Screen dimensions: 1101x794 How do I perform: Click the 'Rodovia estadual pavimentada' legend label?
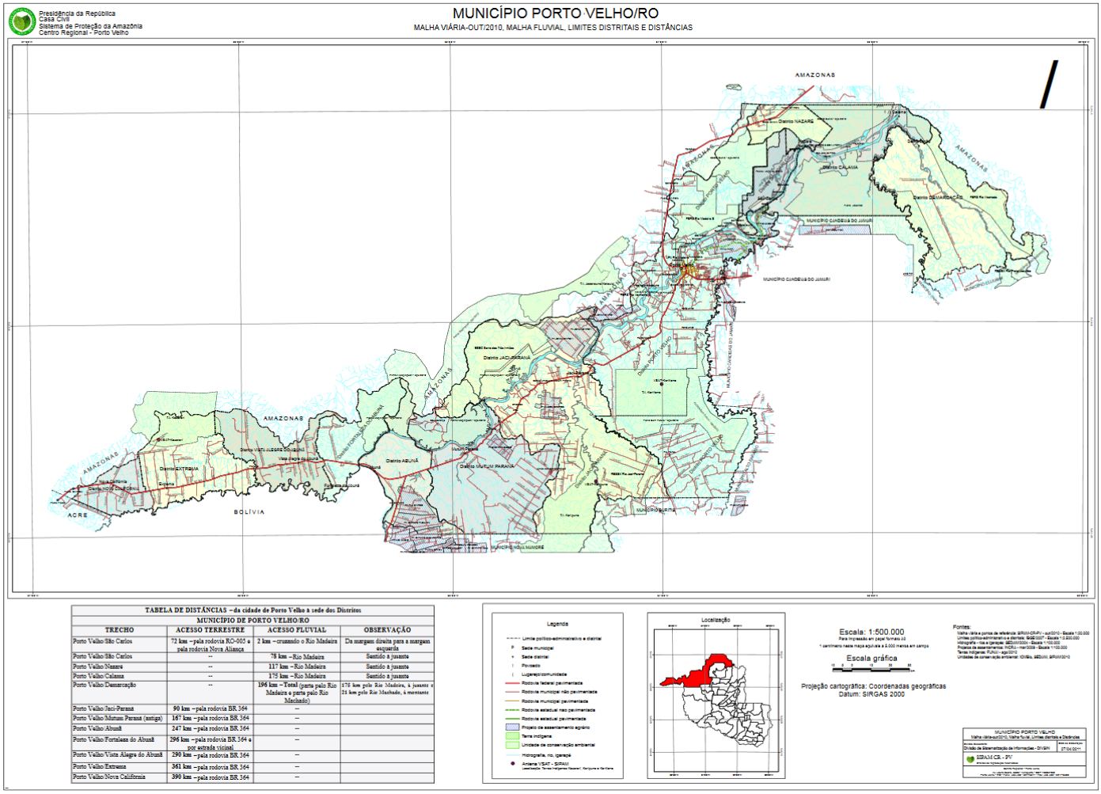[553, 718]
